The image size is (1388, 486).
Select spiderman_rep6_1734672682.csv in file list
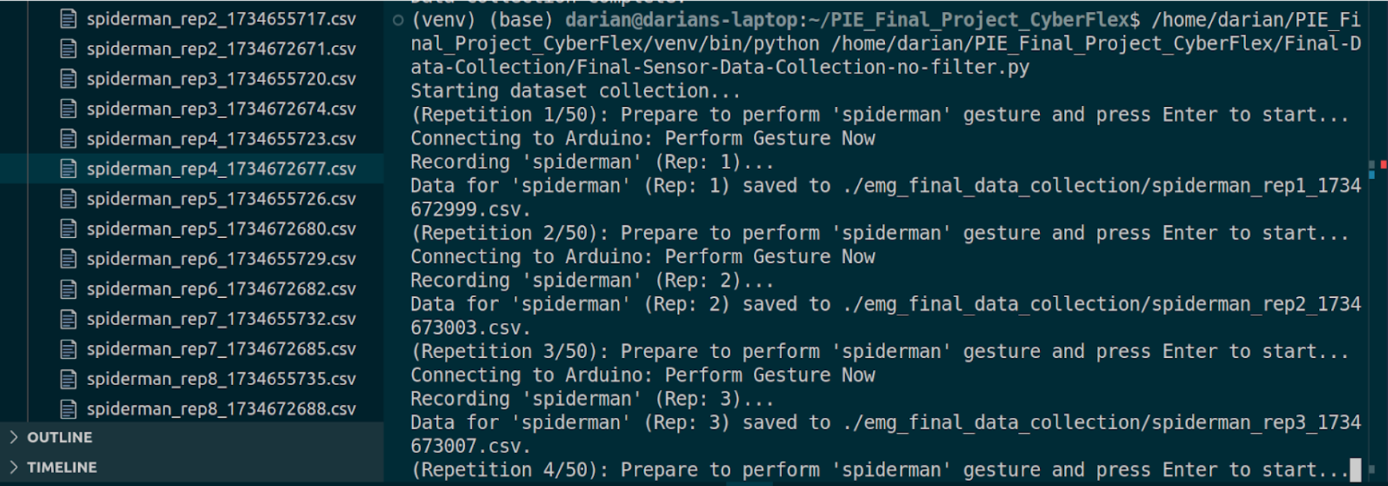(x=221, y=289)
